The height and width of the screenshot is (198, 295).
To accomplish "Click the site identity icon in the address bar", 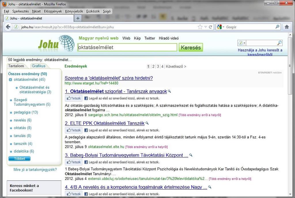I will [16, 27].
